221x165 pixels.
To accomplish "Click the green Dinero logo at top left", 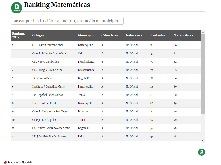I will pos(17,7).
